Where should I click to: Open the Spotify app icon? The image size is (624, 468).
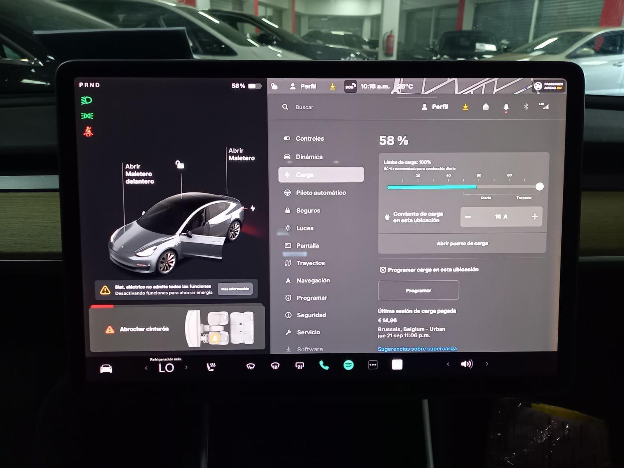pyautogui.click(x=348, y=365)
